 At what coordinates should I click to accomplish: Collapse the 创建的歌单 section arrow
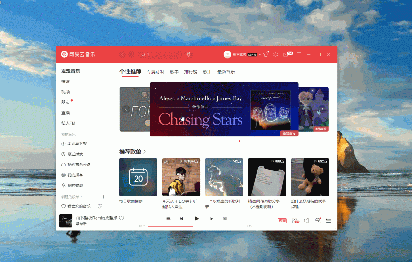pos(82,197)
